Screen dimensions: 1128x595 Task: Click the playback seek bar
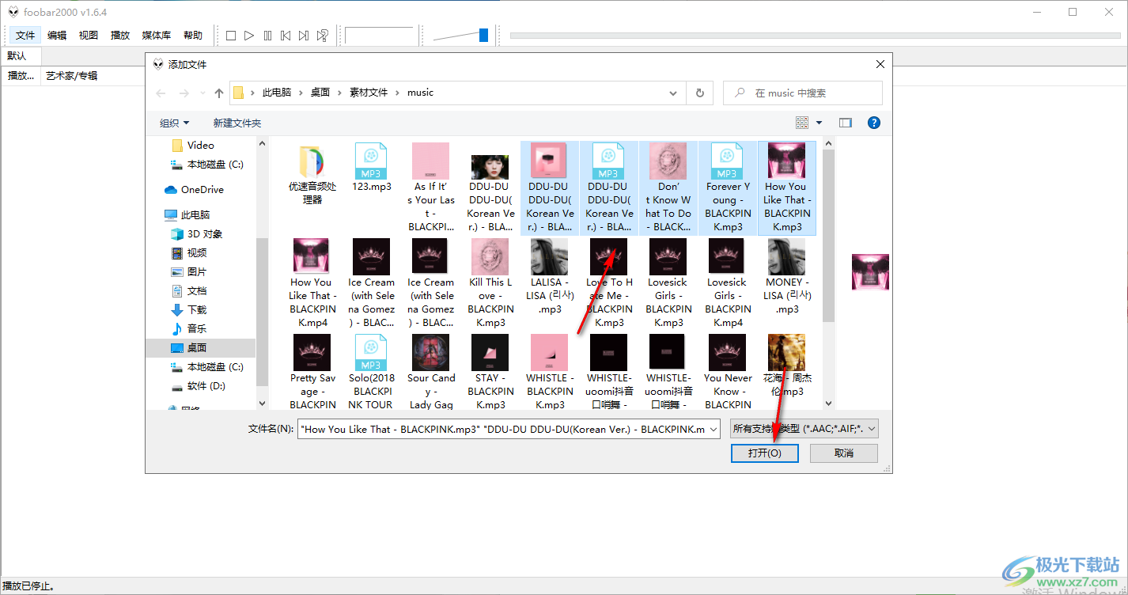point(815,36)
